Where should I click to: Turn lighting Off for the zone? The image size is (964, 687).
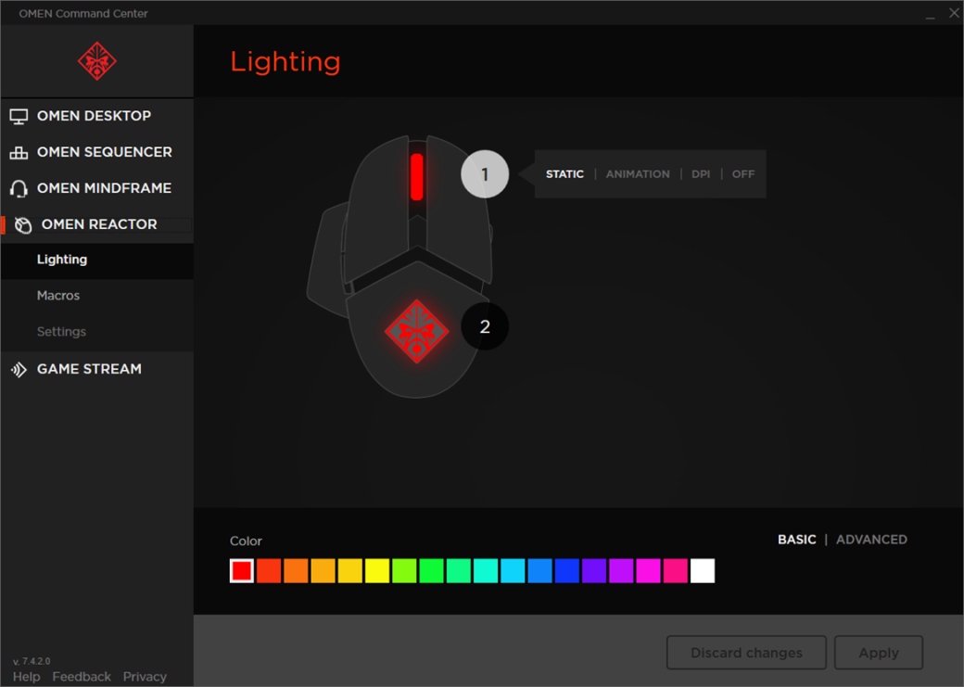coord(743,174)
